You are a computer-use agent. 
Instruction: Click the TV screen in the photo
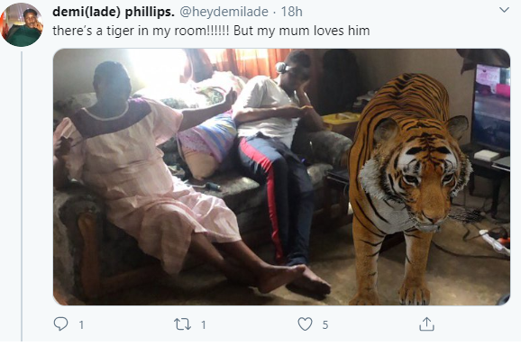491,108
